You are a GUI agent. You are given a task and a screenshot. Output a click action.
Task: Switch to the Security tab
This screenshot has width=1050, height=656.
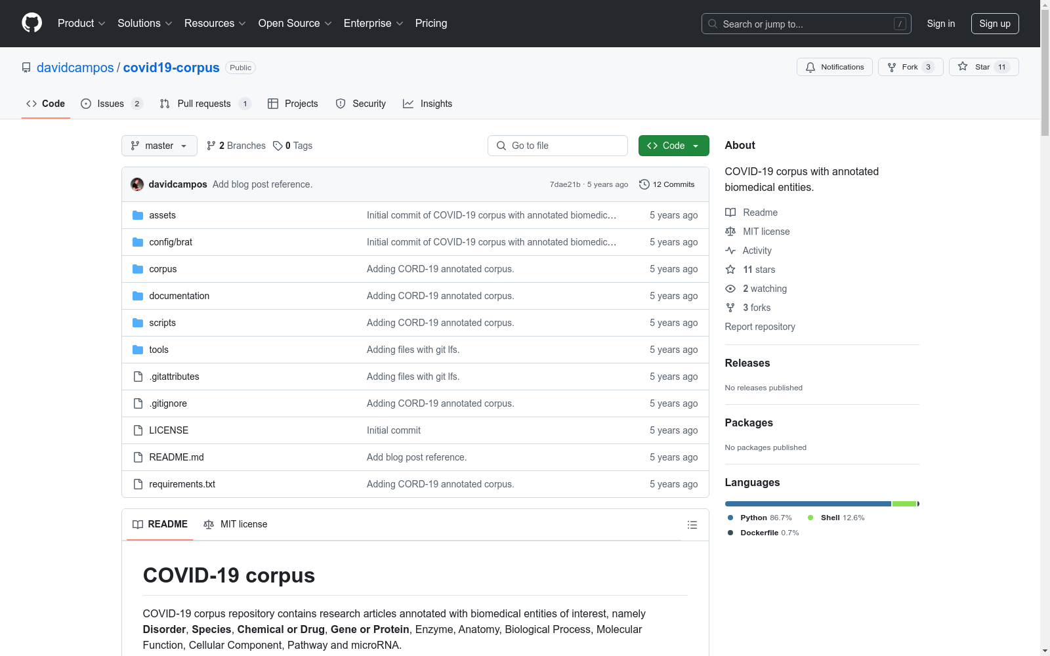tap(360, 104)
